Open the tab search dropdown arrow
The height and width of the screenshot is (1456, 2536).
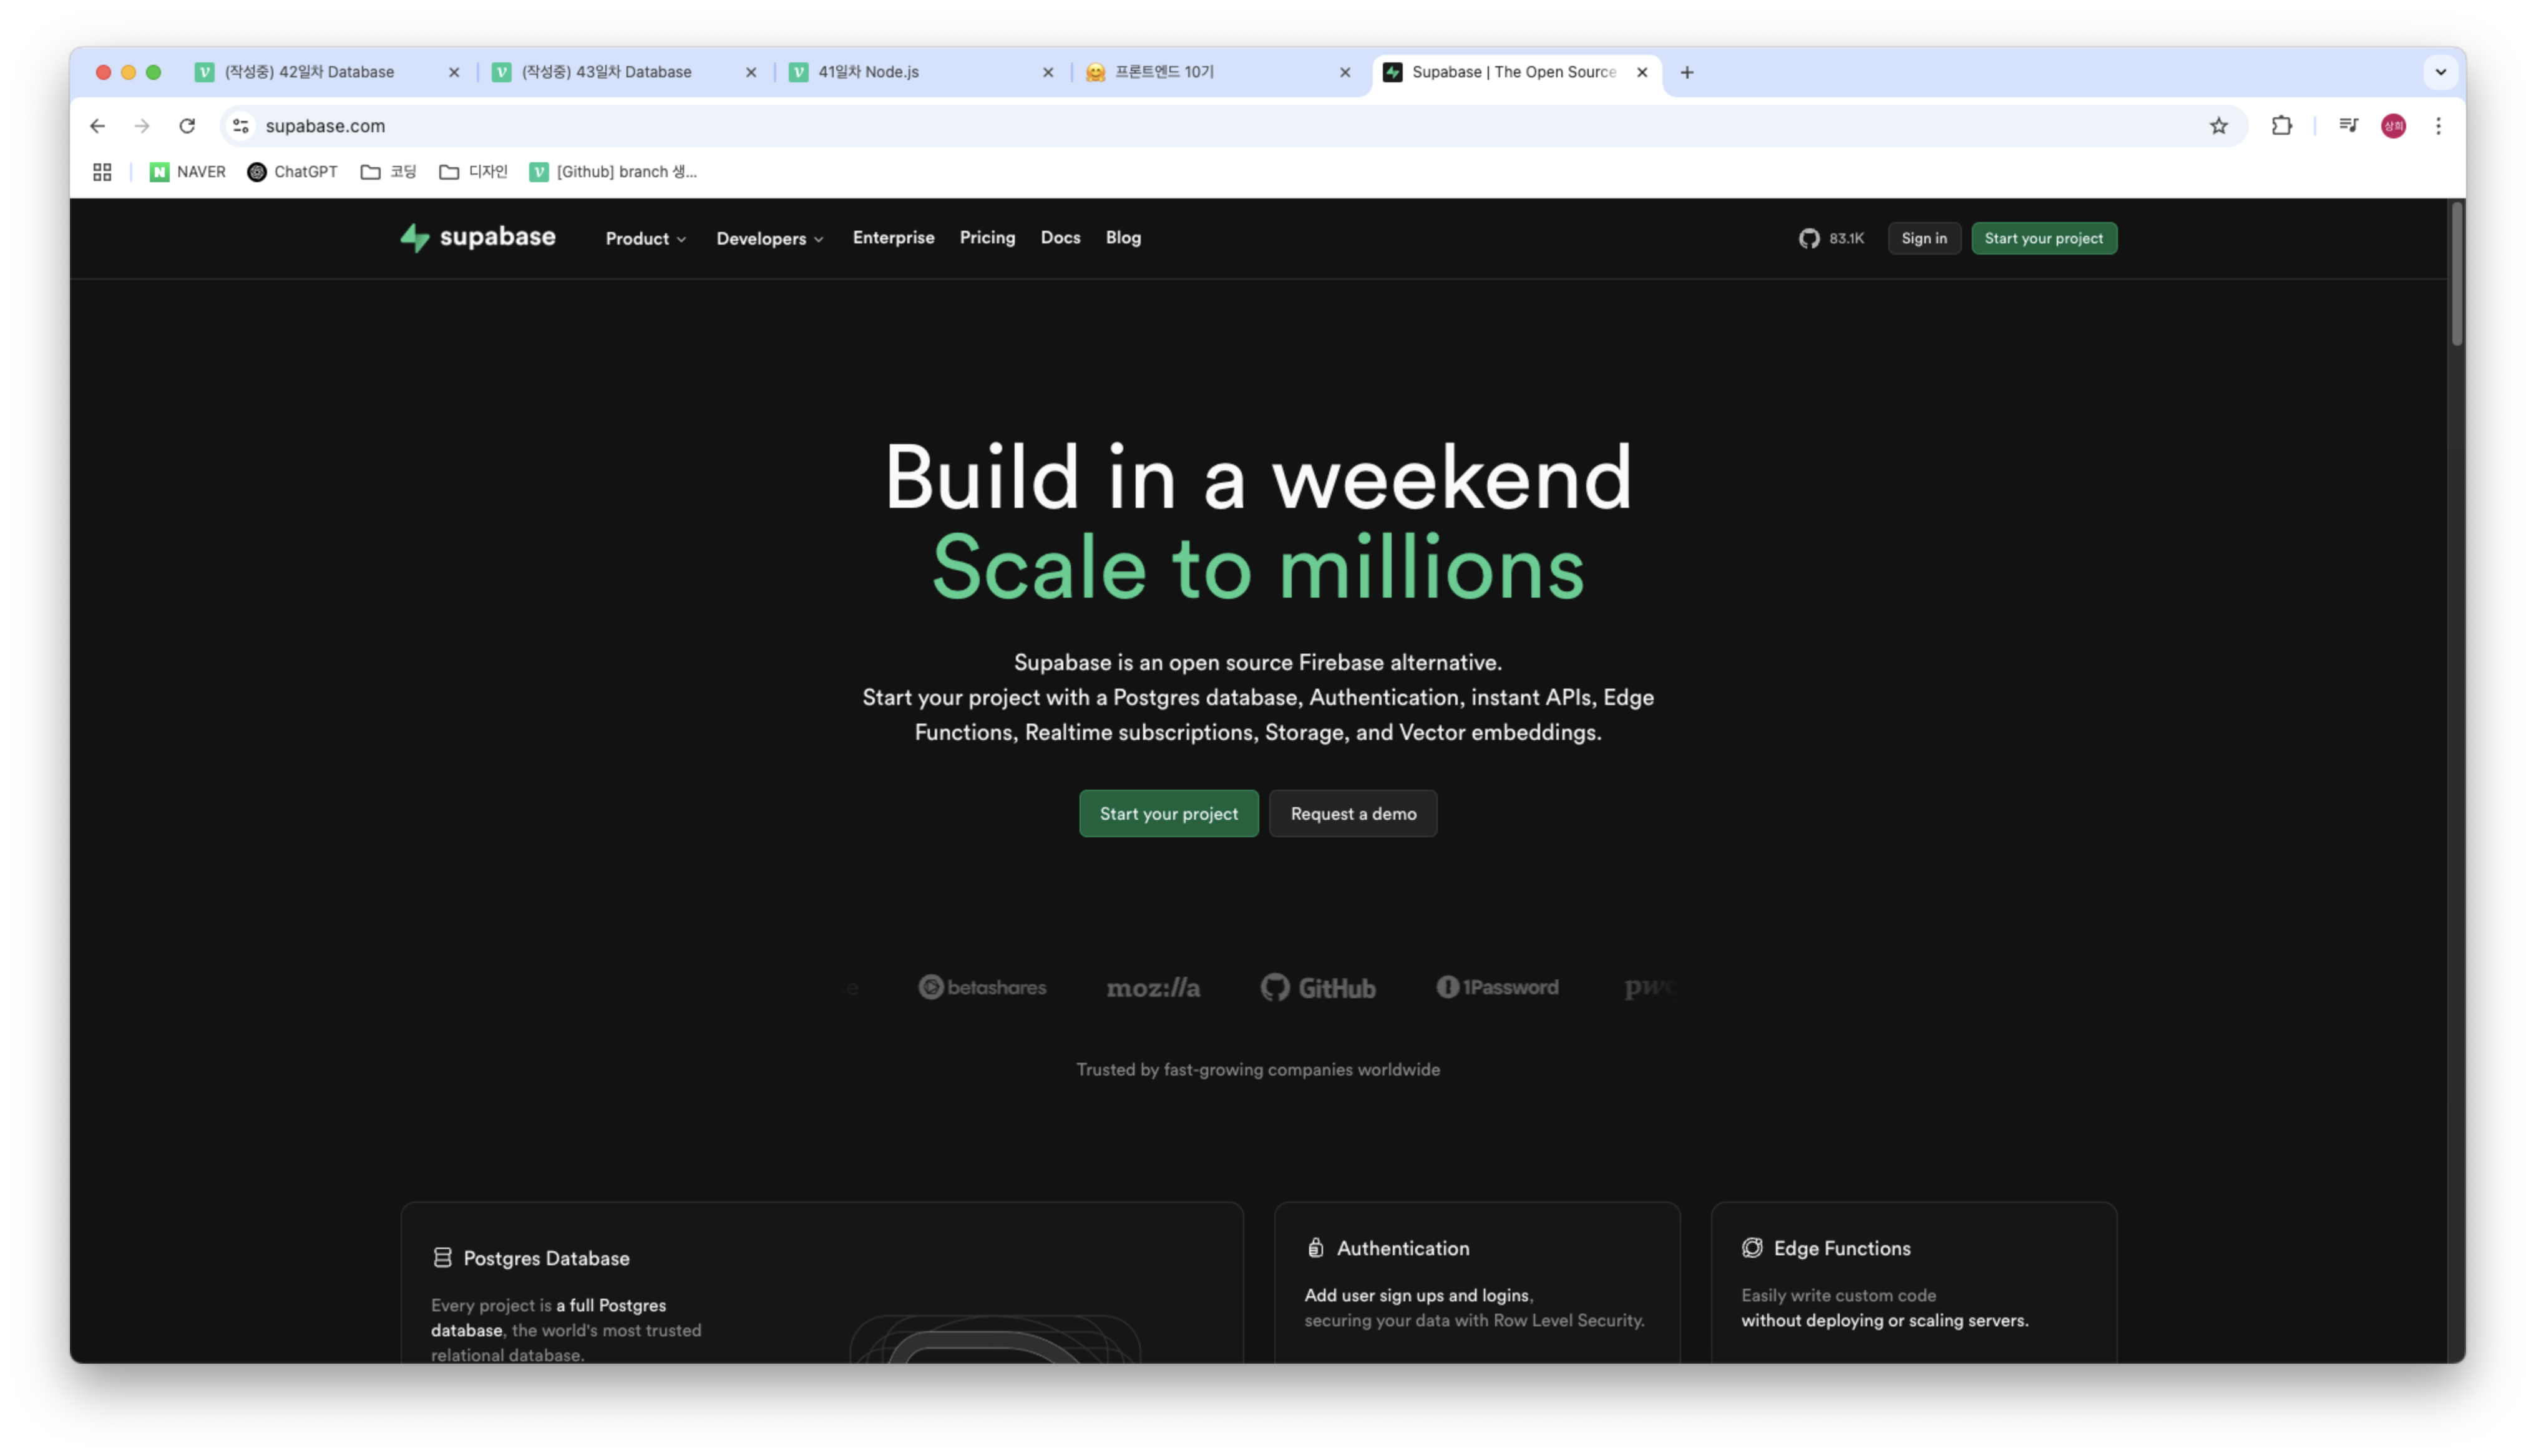(2440, 72)
